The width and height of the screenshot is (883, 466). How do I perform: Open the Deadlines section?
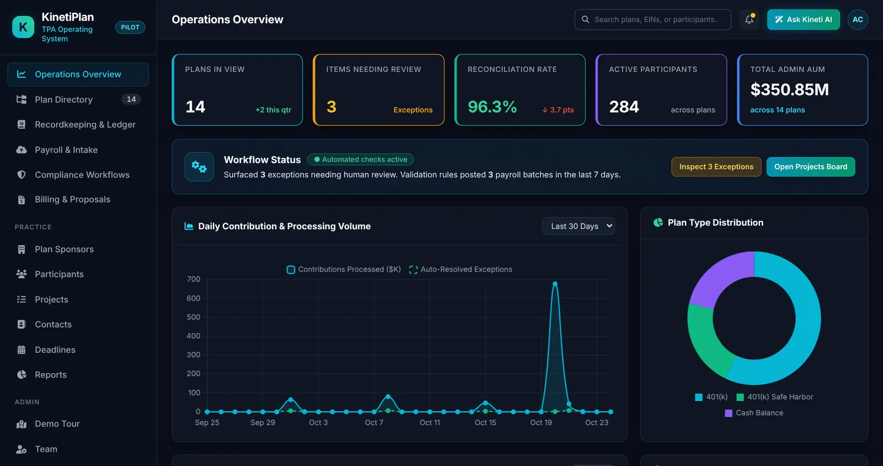tap(78, 349)
